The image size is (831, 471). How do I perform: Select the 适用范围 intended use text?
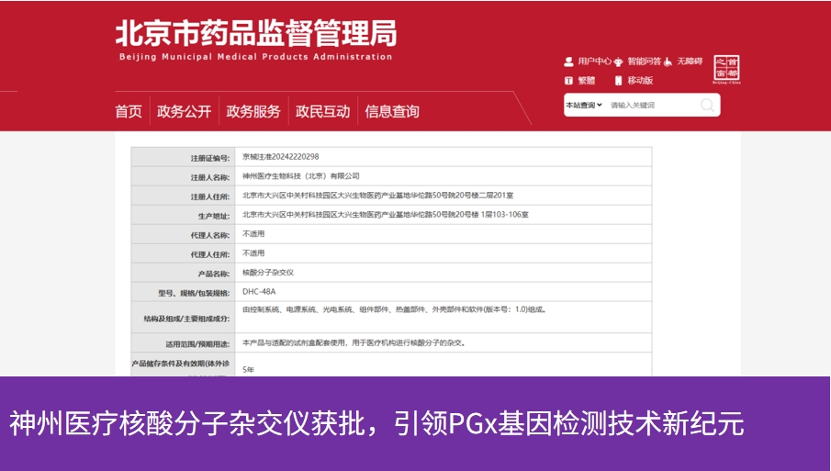354,342
